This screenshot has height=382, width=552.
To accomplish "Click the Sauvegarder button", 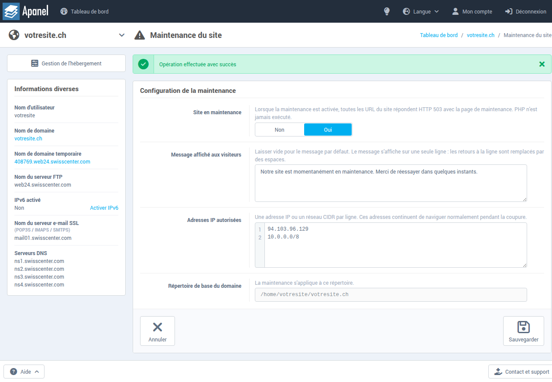I will click(x=524, y=331).
